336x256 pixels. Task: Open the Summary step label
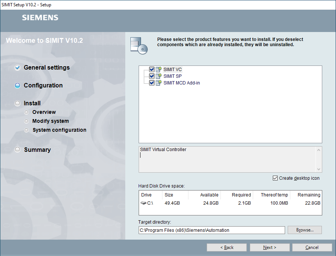coord(37,150)
